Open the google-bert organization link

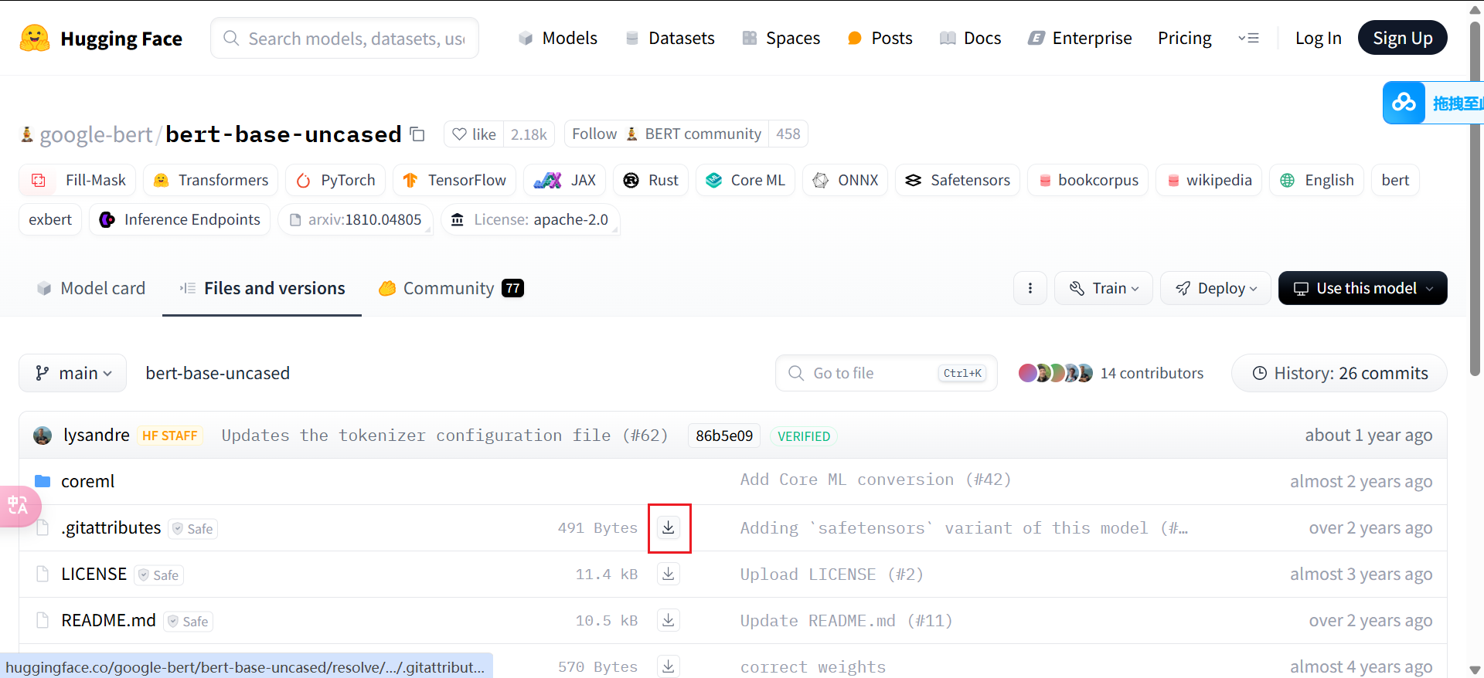pos(96,134)
